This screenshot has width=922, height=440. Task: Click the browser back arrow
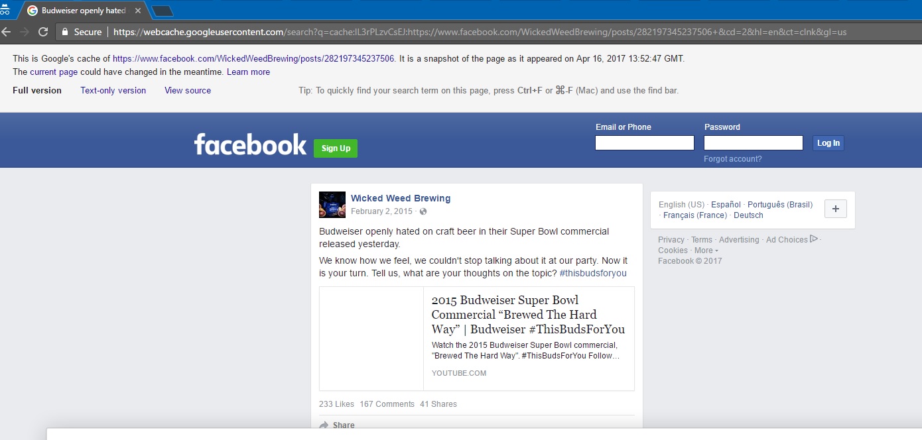[x=6, y=32]
